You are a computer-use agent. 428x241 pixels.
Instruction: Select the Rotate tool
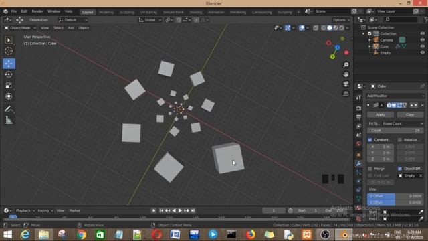click(x=9, y=74)
